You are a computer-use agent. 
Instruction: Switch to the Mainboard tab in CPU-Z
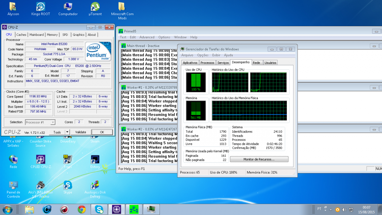pyautogui.click(x=37, y=35)
